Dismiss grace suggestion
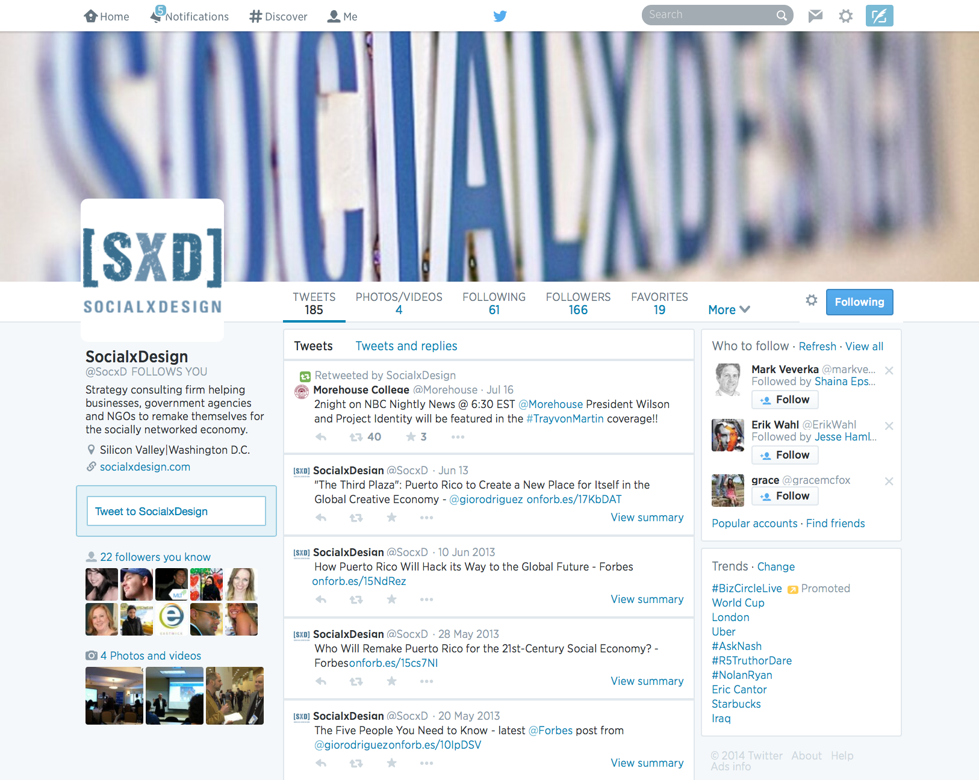This screenshot has width=979, height=780. (889, 481)
